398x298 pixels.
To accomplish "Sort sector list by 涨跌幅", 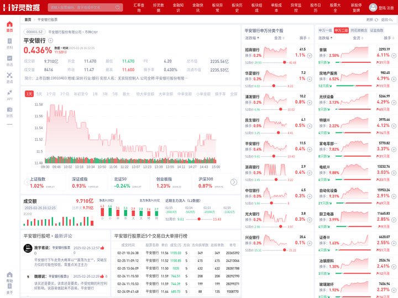I will tap(326, 38).
